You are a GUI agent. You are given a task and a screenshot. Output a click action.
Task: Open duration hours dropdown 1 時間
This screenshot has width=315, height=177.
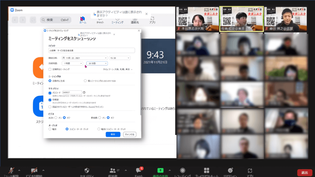(72, 63)
